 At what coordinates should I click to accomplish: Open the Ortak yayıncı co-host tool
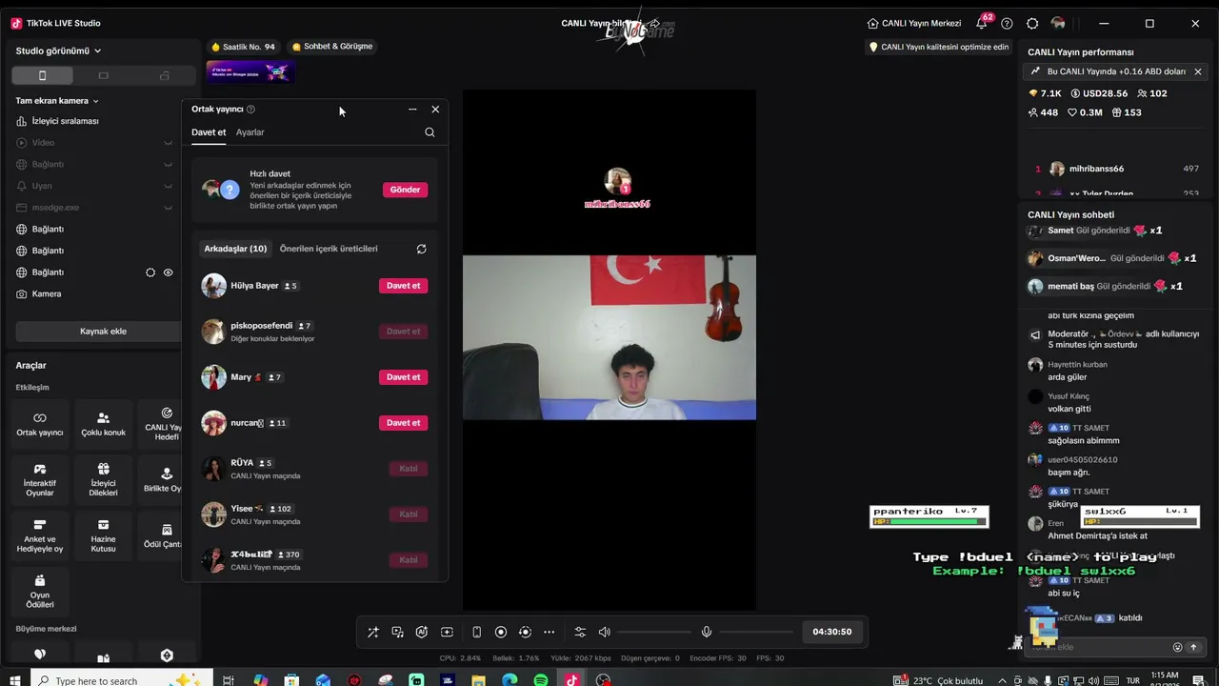click(x=40, y=424)
